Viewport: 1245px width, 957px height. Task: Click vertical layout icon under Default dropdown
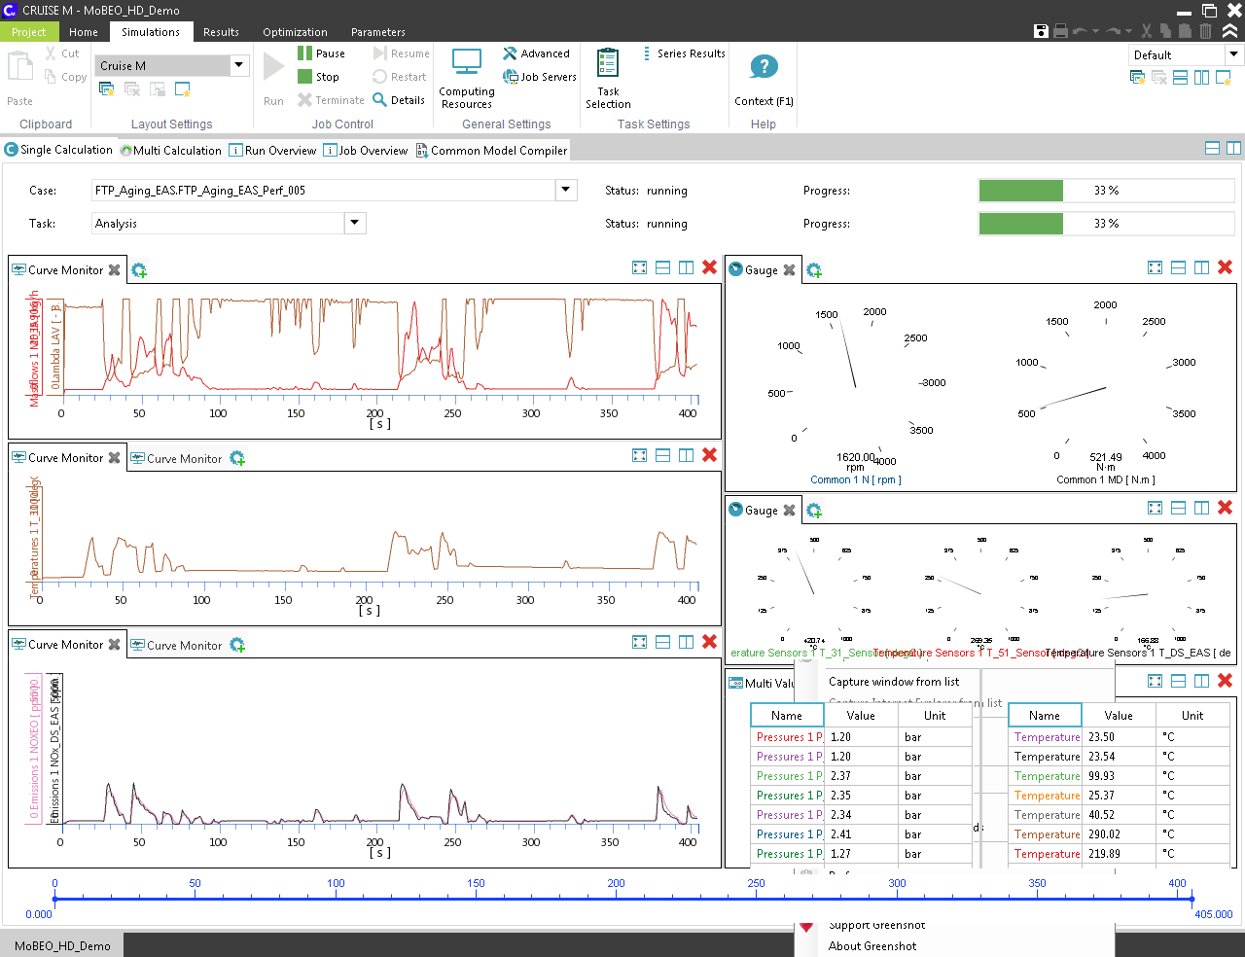(x=1201, y=78)
